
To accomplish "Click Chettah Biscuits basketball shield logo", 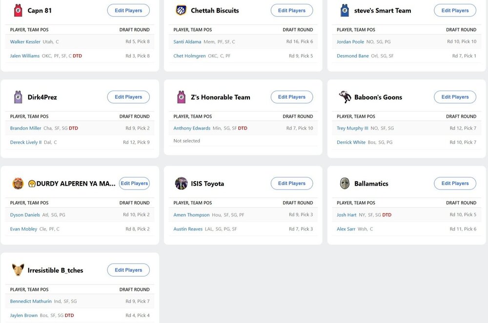I will (181, 10).
